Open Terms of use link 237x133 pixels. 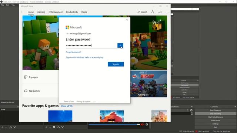tap(69, 102)
